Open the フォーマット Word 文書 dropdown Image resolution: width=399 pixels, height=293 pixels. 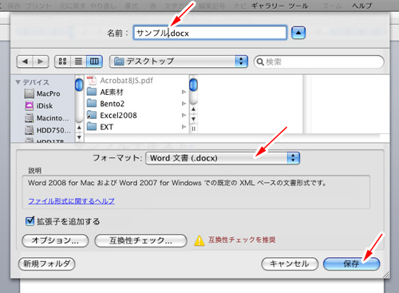(x=223, y=158)
